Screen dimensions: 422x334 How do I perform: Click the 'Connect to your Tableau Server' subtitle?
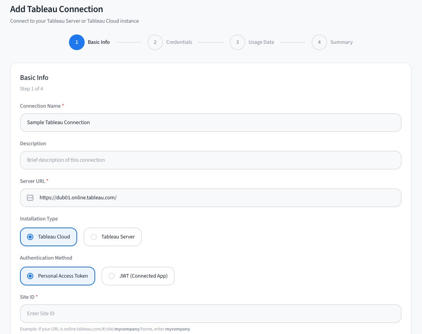74,21
